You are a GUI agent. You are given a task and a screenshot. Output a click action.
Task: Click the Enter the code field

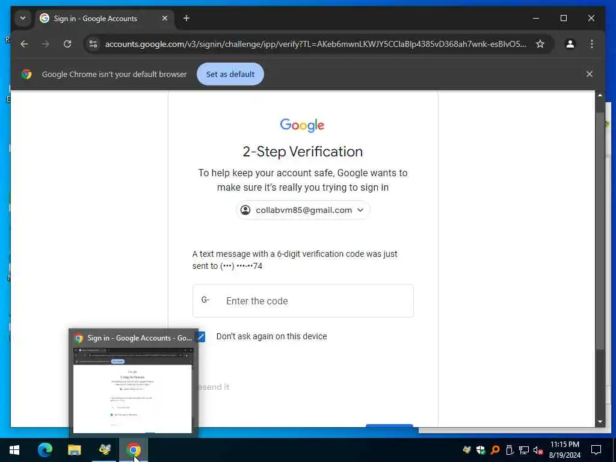click(303, 301)
